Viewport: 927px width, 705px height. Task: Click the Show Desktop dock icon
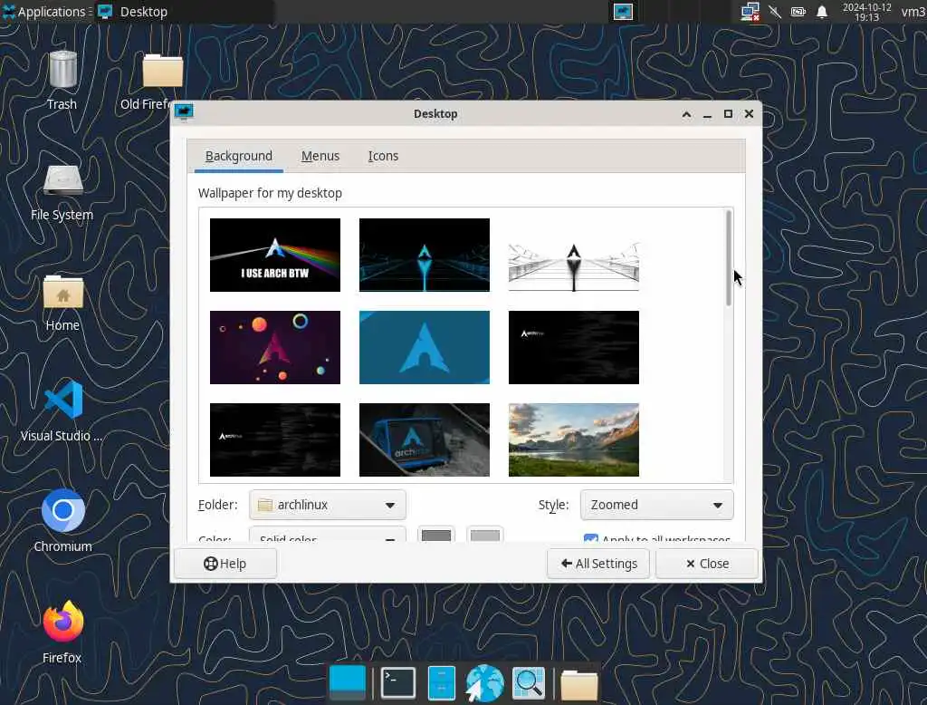347,682
